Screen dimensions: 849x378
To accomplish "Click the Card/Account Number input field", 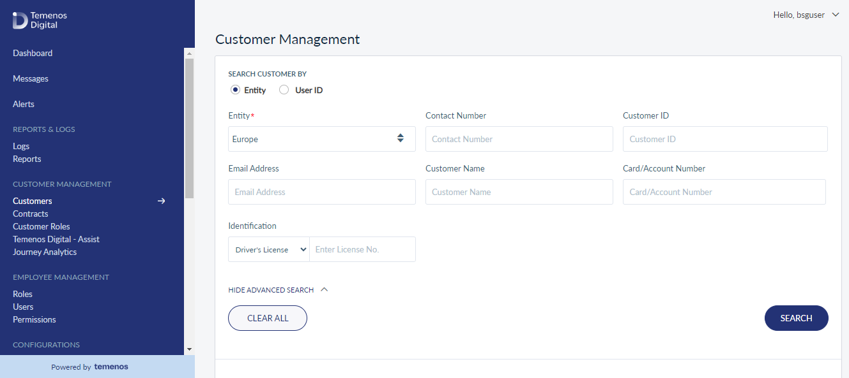I will [x=724, y=192].
